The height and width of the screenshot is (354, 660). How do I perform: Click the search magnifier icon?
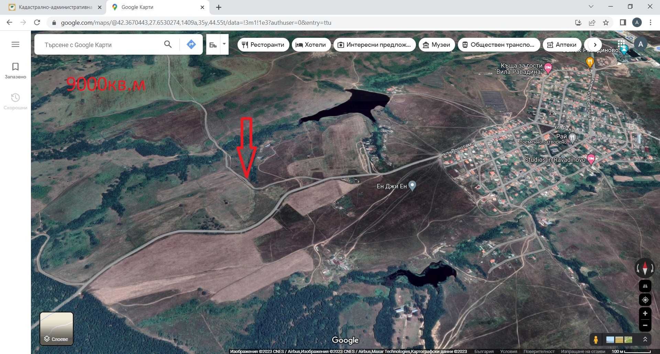pos(168,44)
